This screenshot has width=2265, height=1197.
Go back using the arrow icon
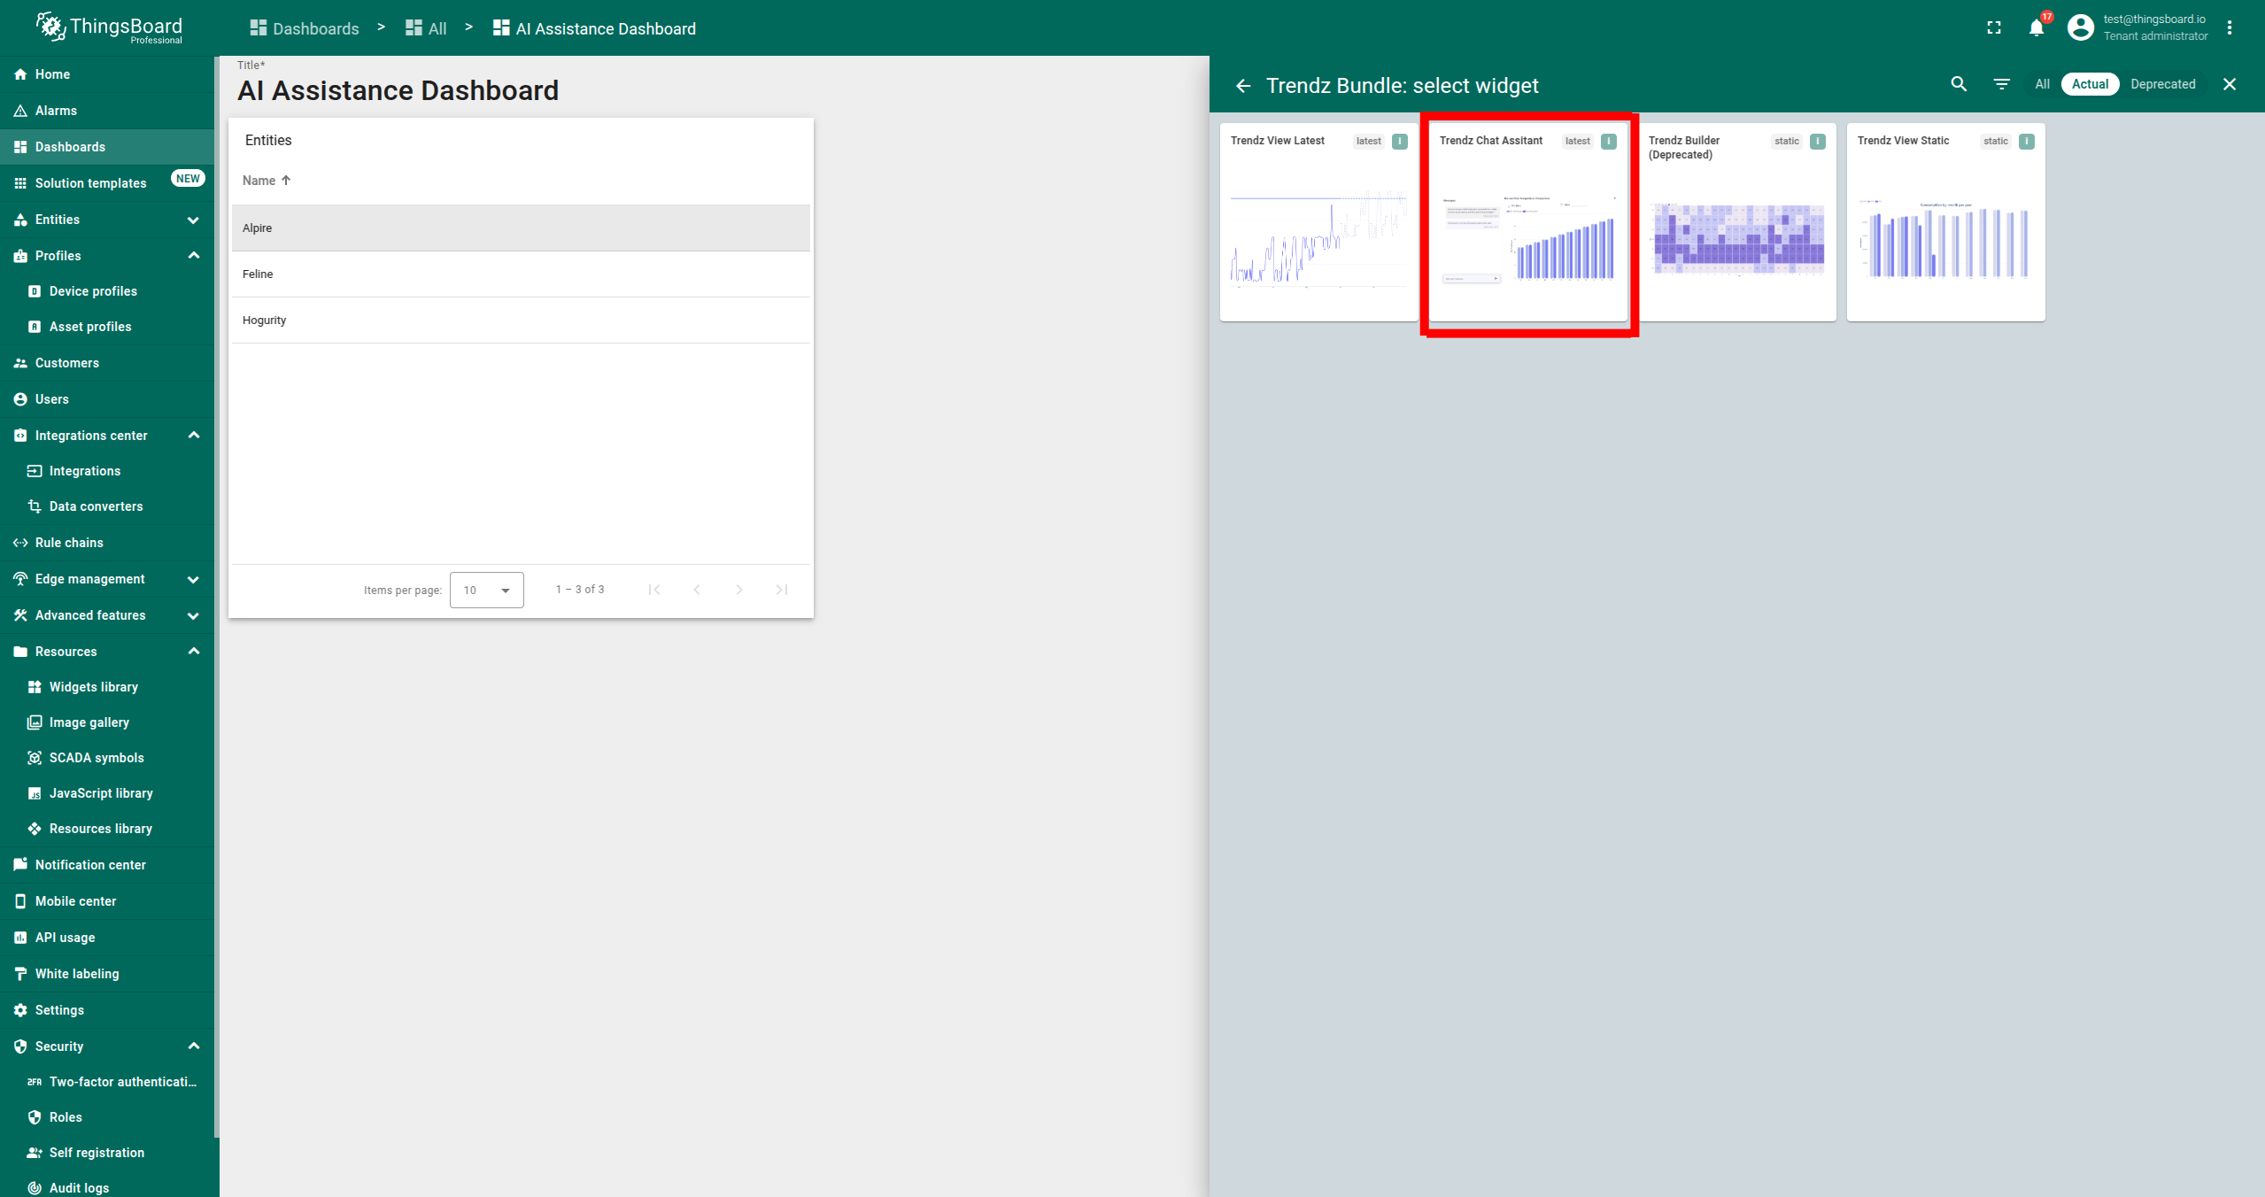1243,86
